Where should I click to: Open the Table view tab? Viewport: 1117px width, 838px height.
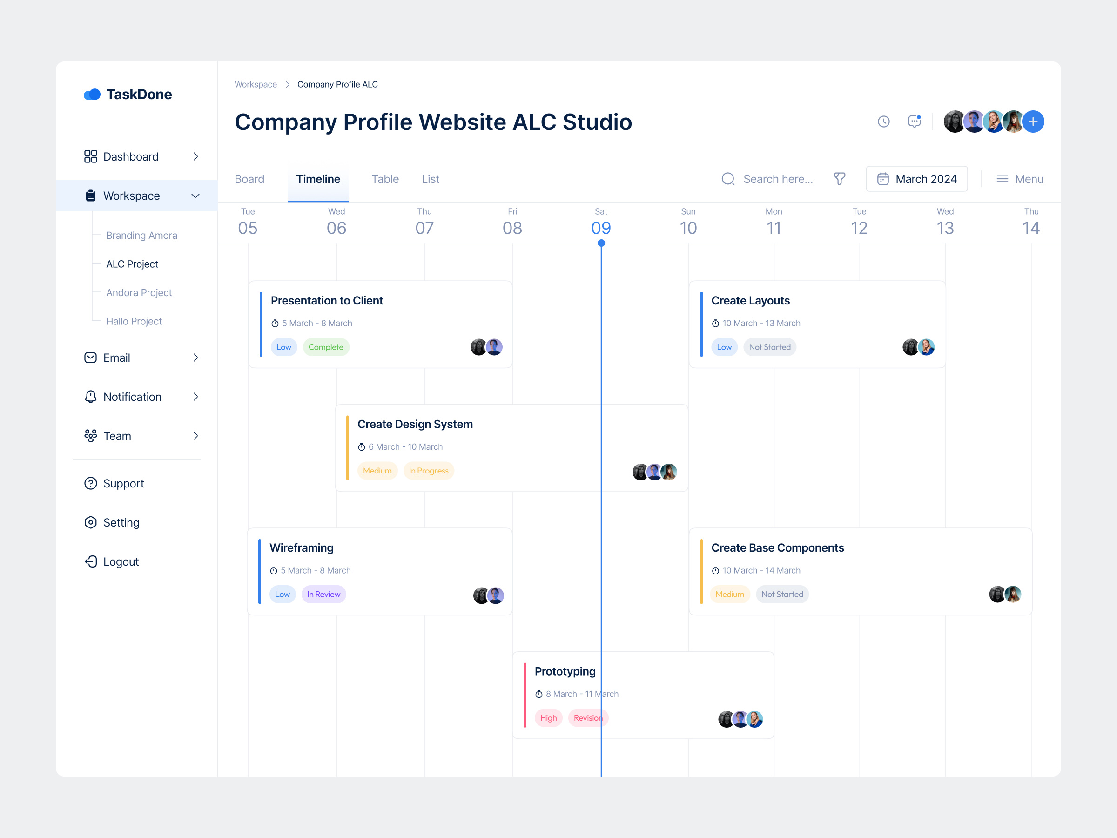click(385, 179)
